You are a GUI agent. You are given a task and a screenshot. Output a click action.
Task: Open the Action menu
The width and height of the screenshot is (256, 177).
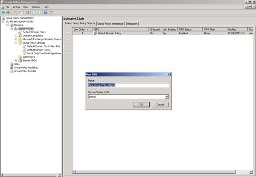(16, 7)
